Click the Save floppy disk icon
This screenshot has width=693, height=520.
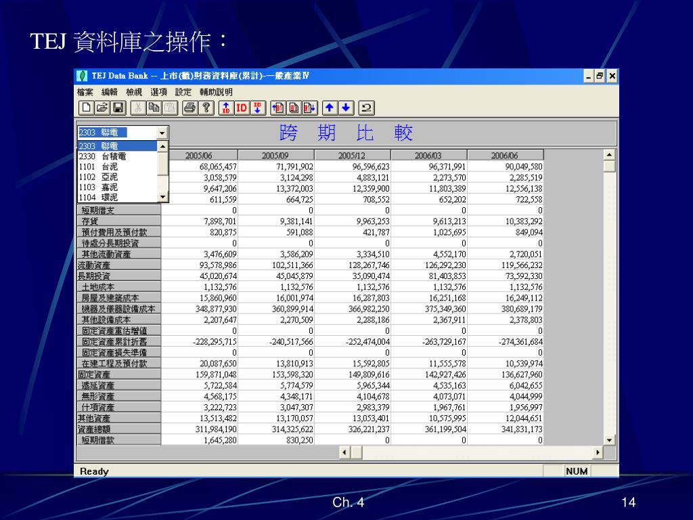click(x=118, y=108)
